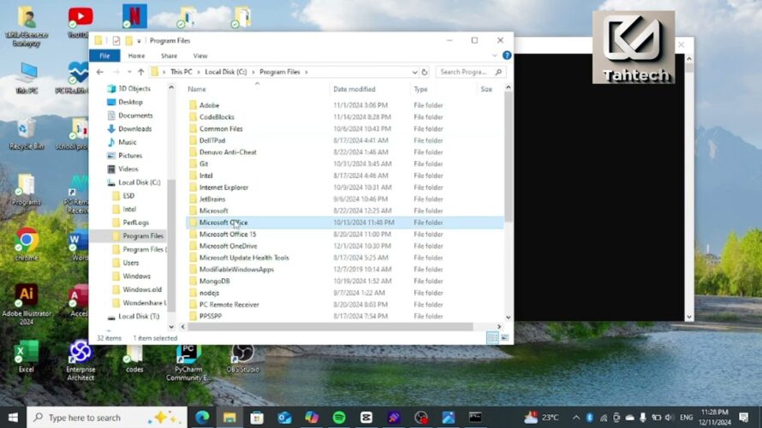Click Local Disk (C:) in the breadcrumb
This screenshot has height=428, width=762.
pos(226,72)
